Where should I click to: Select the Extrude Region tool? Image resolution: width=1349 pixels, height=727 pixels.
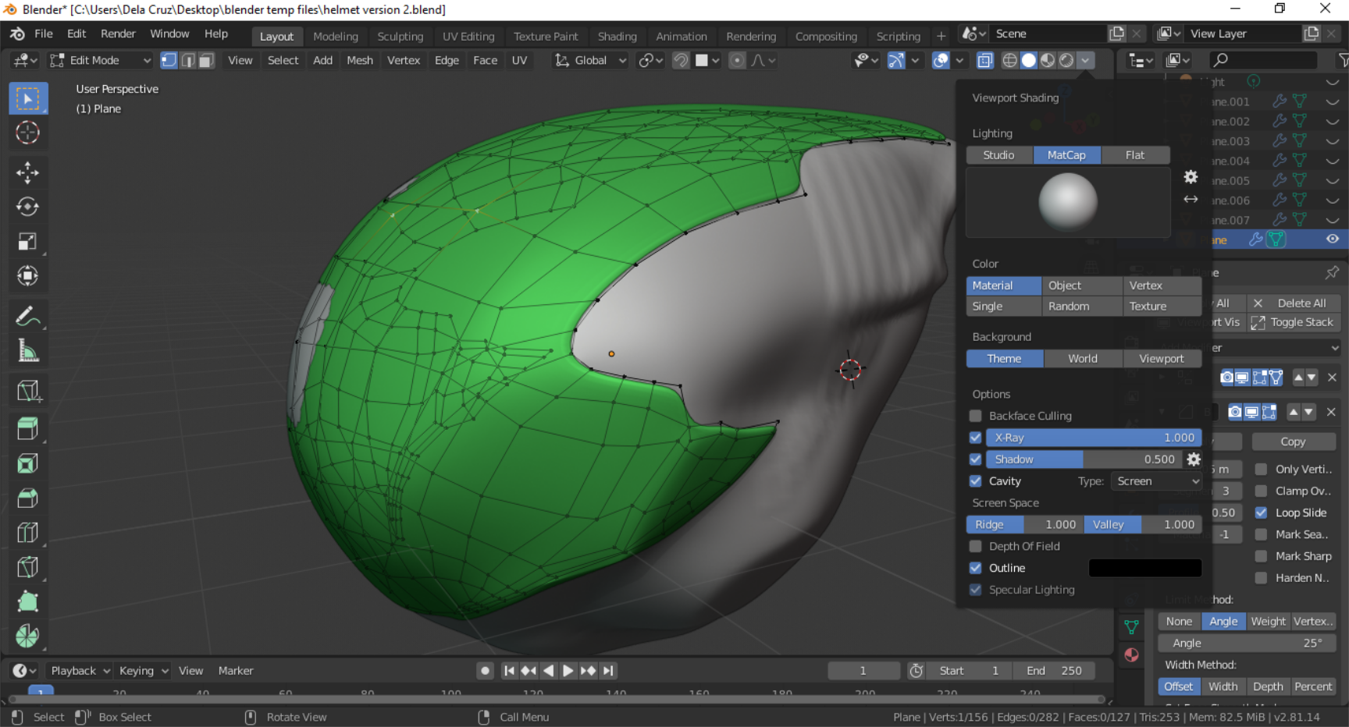(x=28, y=430)
